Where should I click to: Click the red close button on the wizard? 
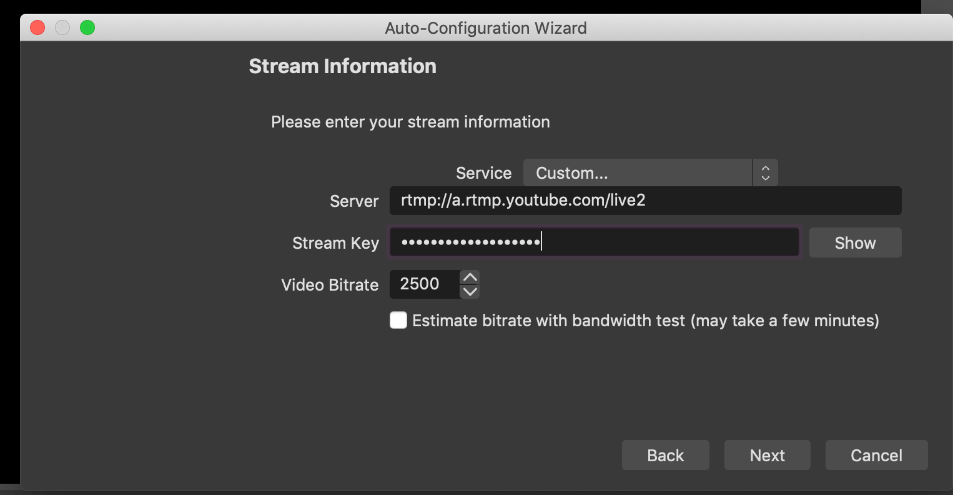37,27
